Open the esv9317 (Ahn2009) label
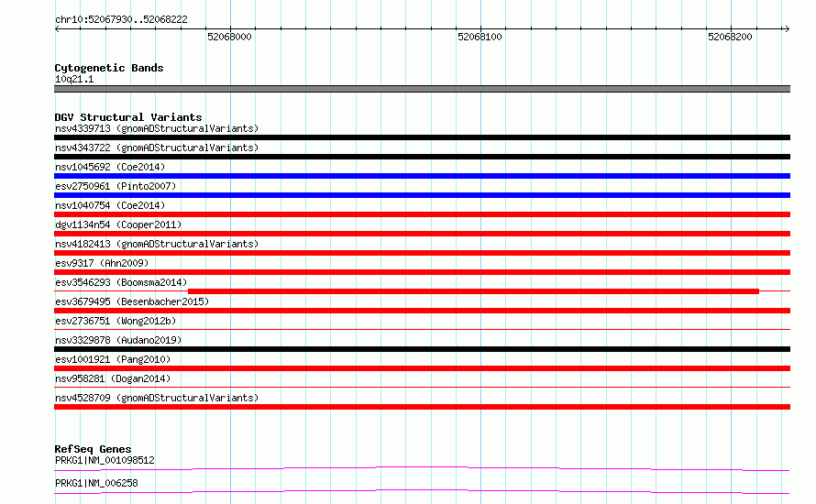816x504 pixels. pos(102,263)
